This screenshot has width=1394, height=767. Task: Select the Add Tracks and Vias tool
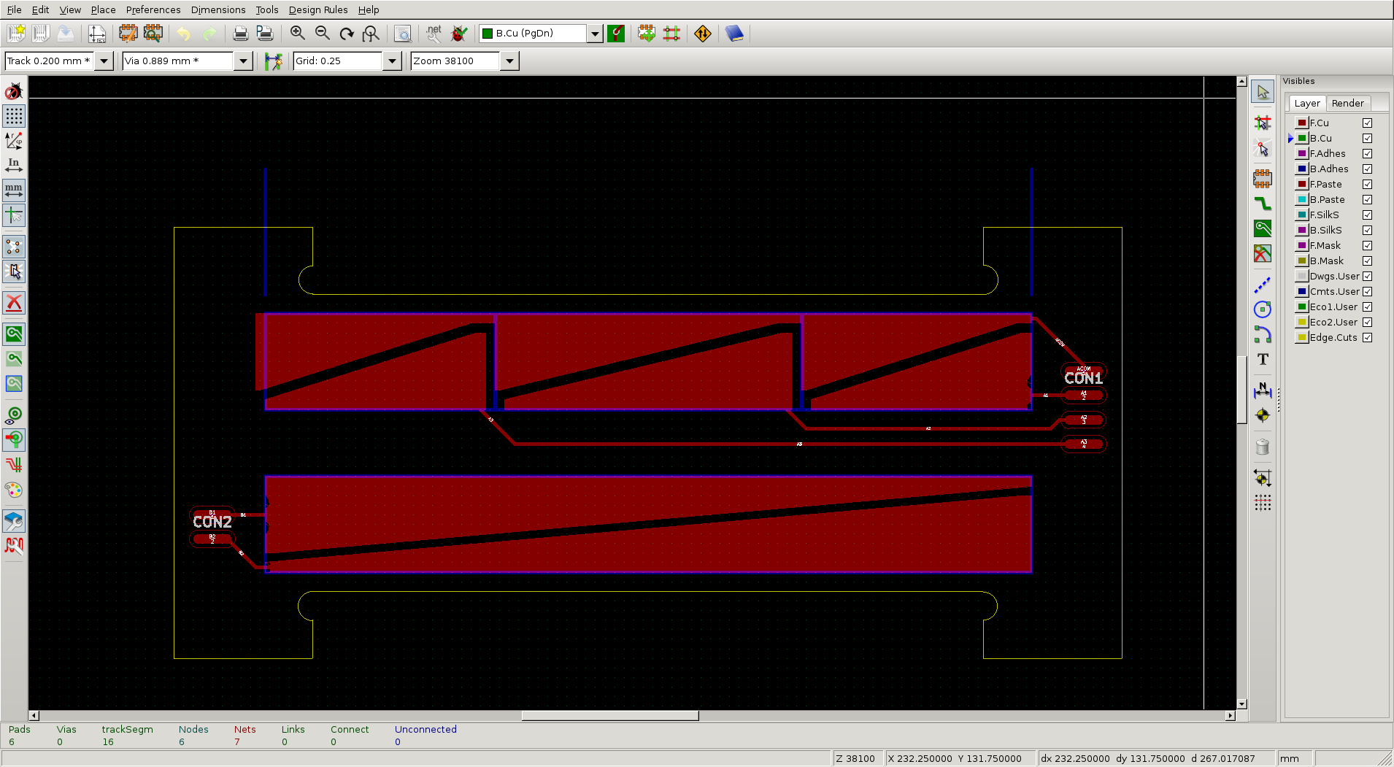1263,204
